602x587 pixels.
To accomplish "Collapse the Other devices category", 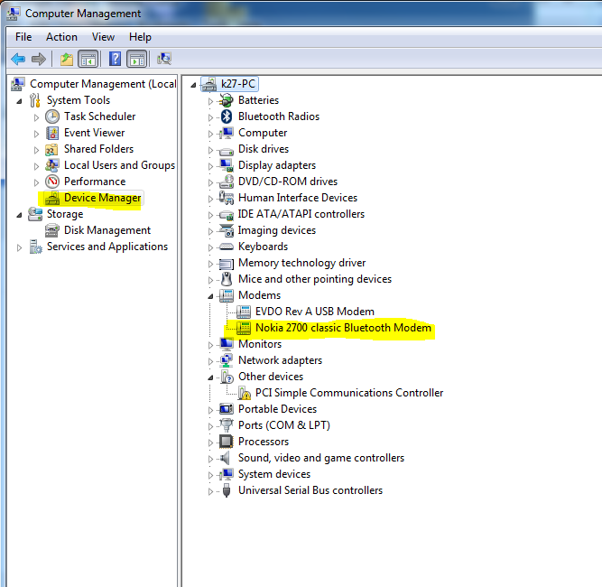I will point(210,377).
